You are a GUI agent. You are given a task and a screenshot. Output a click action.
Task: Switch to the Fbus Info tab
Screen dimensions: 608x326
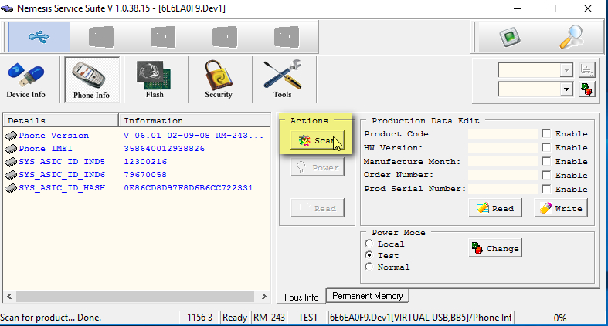[x=301, y=297]
